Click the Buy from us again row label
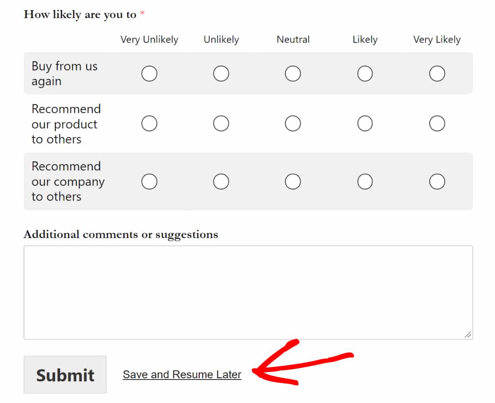495x403 pixels. [64, 74]
